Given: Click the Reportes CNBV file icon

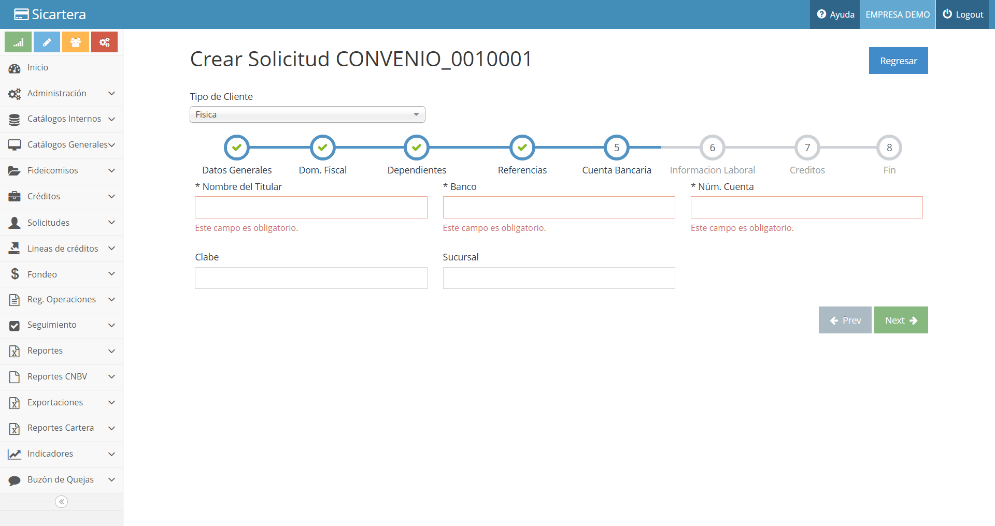Looking at the screenshot, I should (15, 377).
